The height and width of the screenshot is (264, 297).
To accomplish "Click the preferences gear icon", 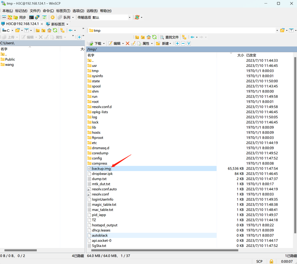I will [52, 17].
